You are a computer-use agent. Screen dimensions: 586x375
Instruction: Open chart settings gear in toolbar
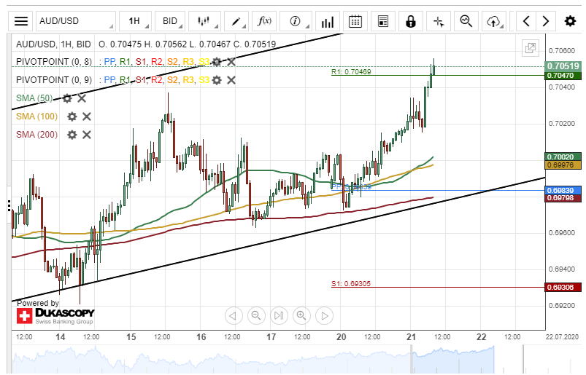pos(570,21)
